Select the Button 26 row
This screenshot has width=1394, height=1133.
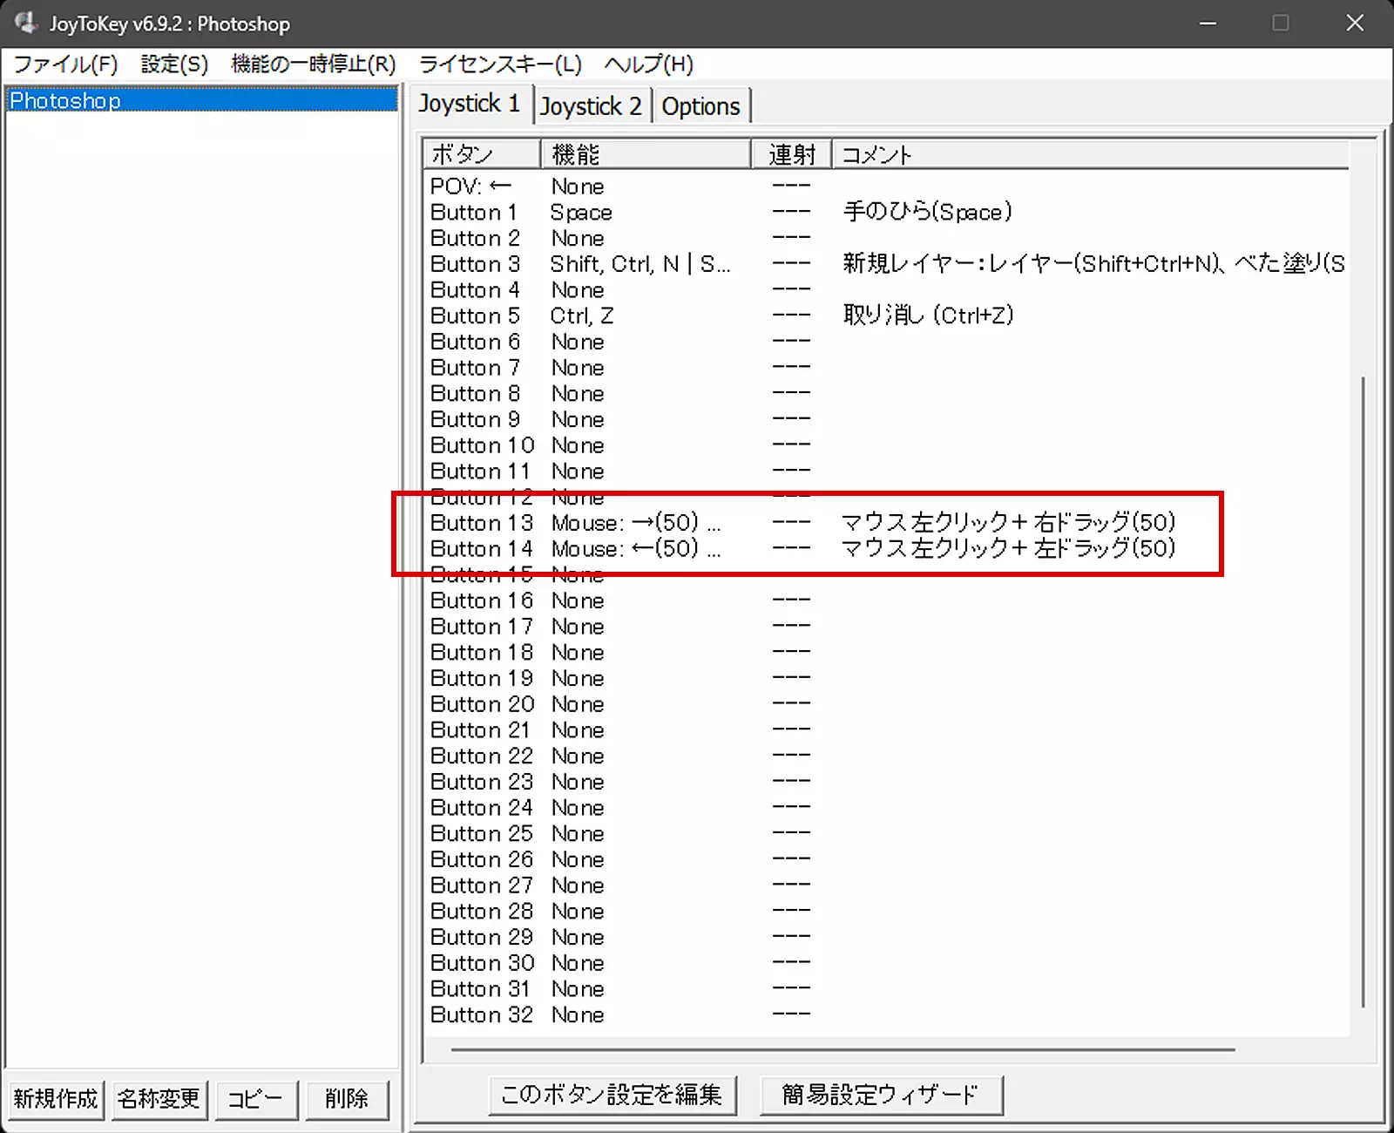point(886,860)
